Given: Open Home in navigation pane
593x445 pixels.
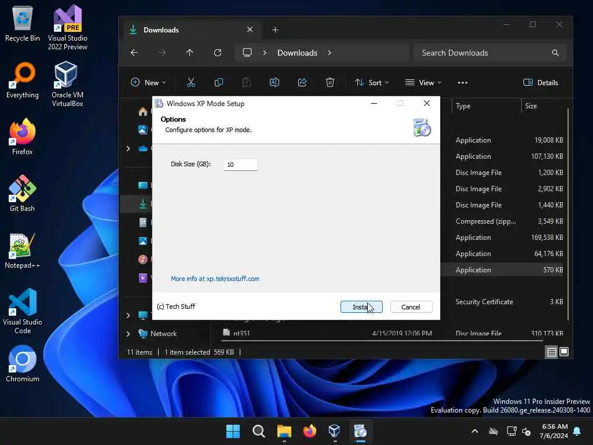Looking at the screenshot, I should pyautogui.click(x=143, y=112).
